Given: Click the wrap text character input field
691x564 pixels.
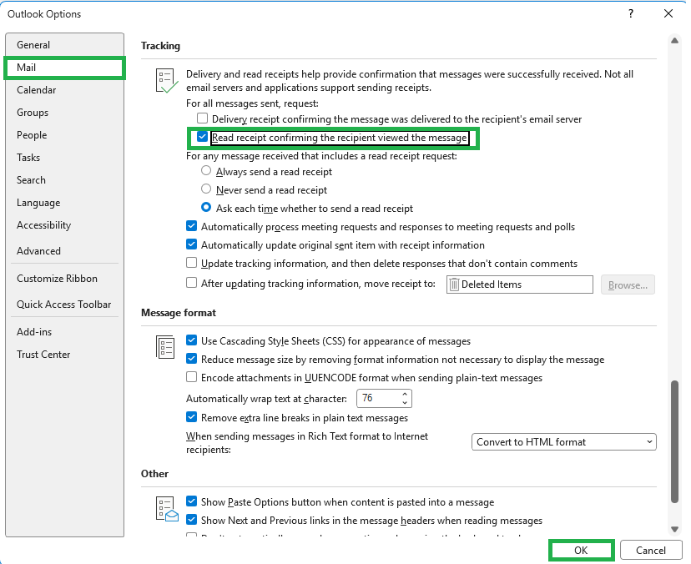Looking at the screenshot, I should click(379, 398).
